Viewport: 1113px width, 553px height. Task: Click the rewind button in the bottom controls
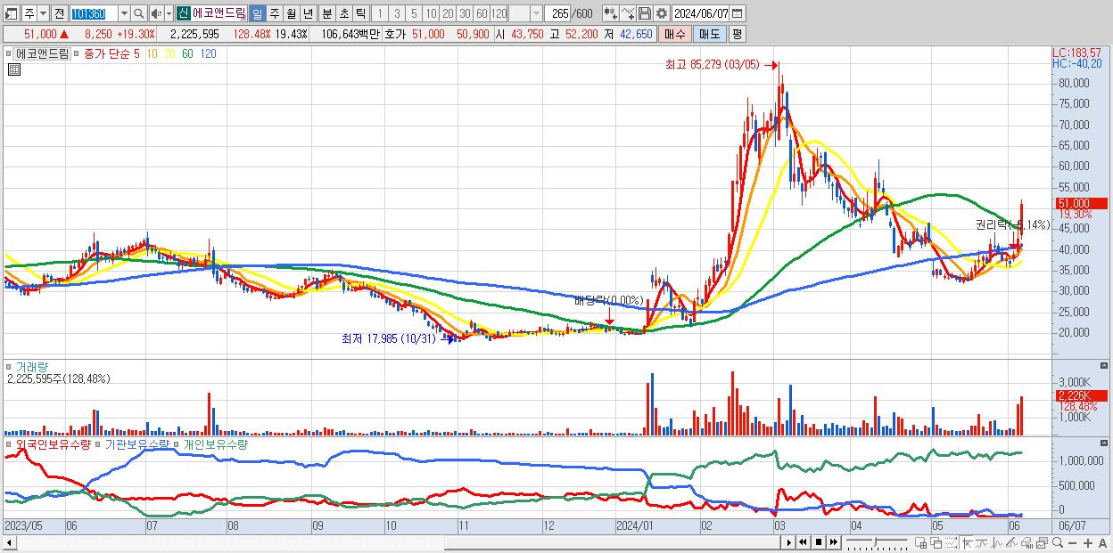point(803,542)
